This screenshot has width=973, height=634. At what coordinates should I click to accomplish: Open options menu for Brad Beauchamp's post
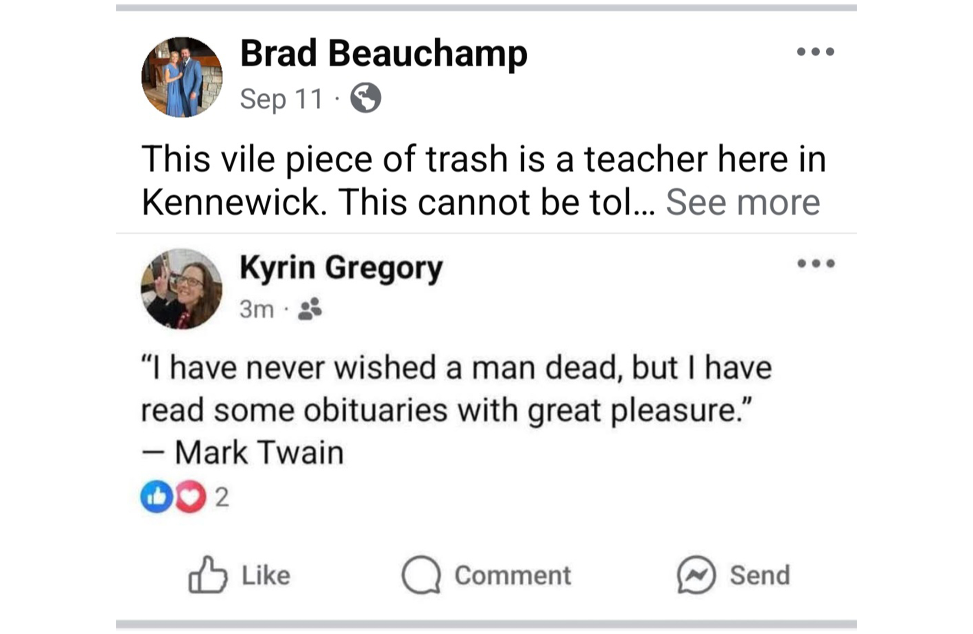(x=815, y=52)
